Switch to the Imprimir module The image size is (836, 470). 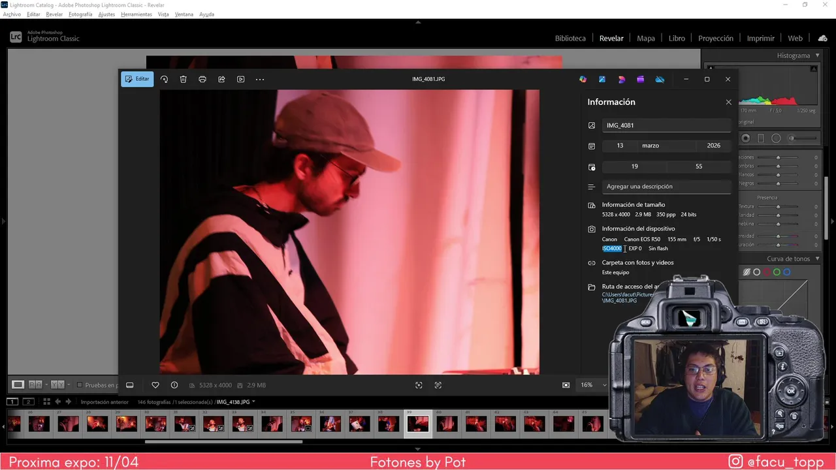tap(761, 39)
